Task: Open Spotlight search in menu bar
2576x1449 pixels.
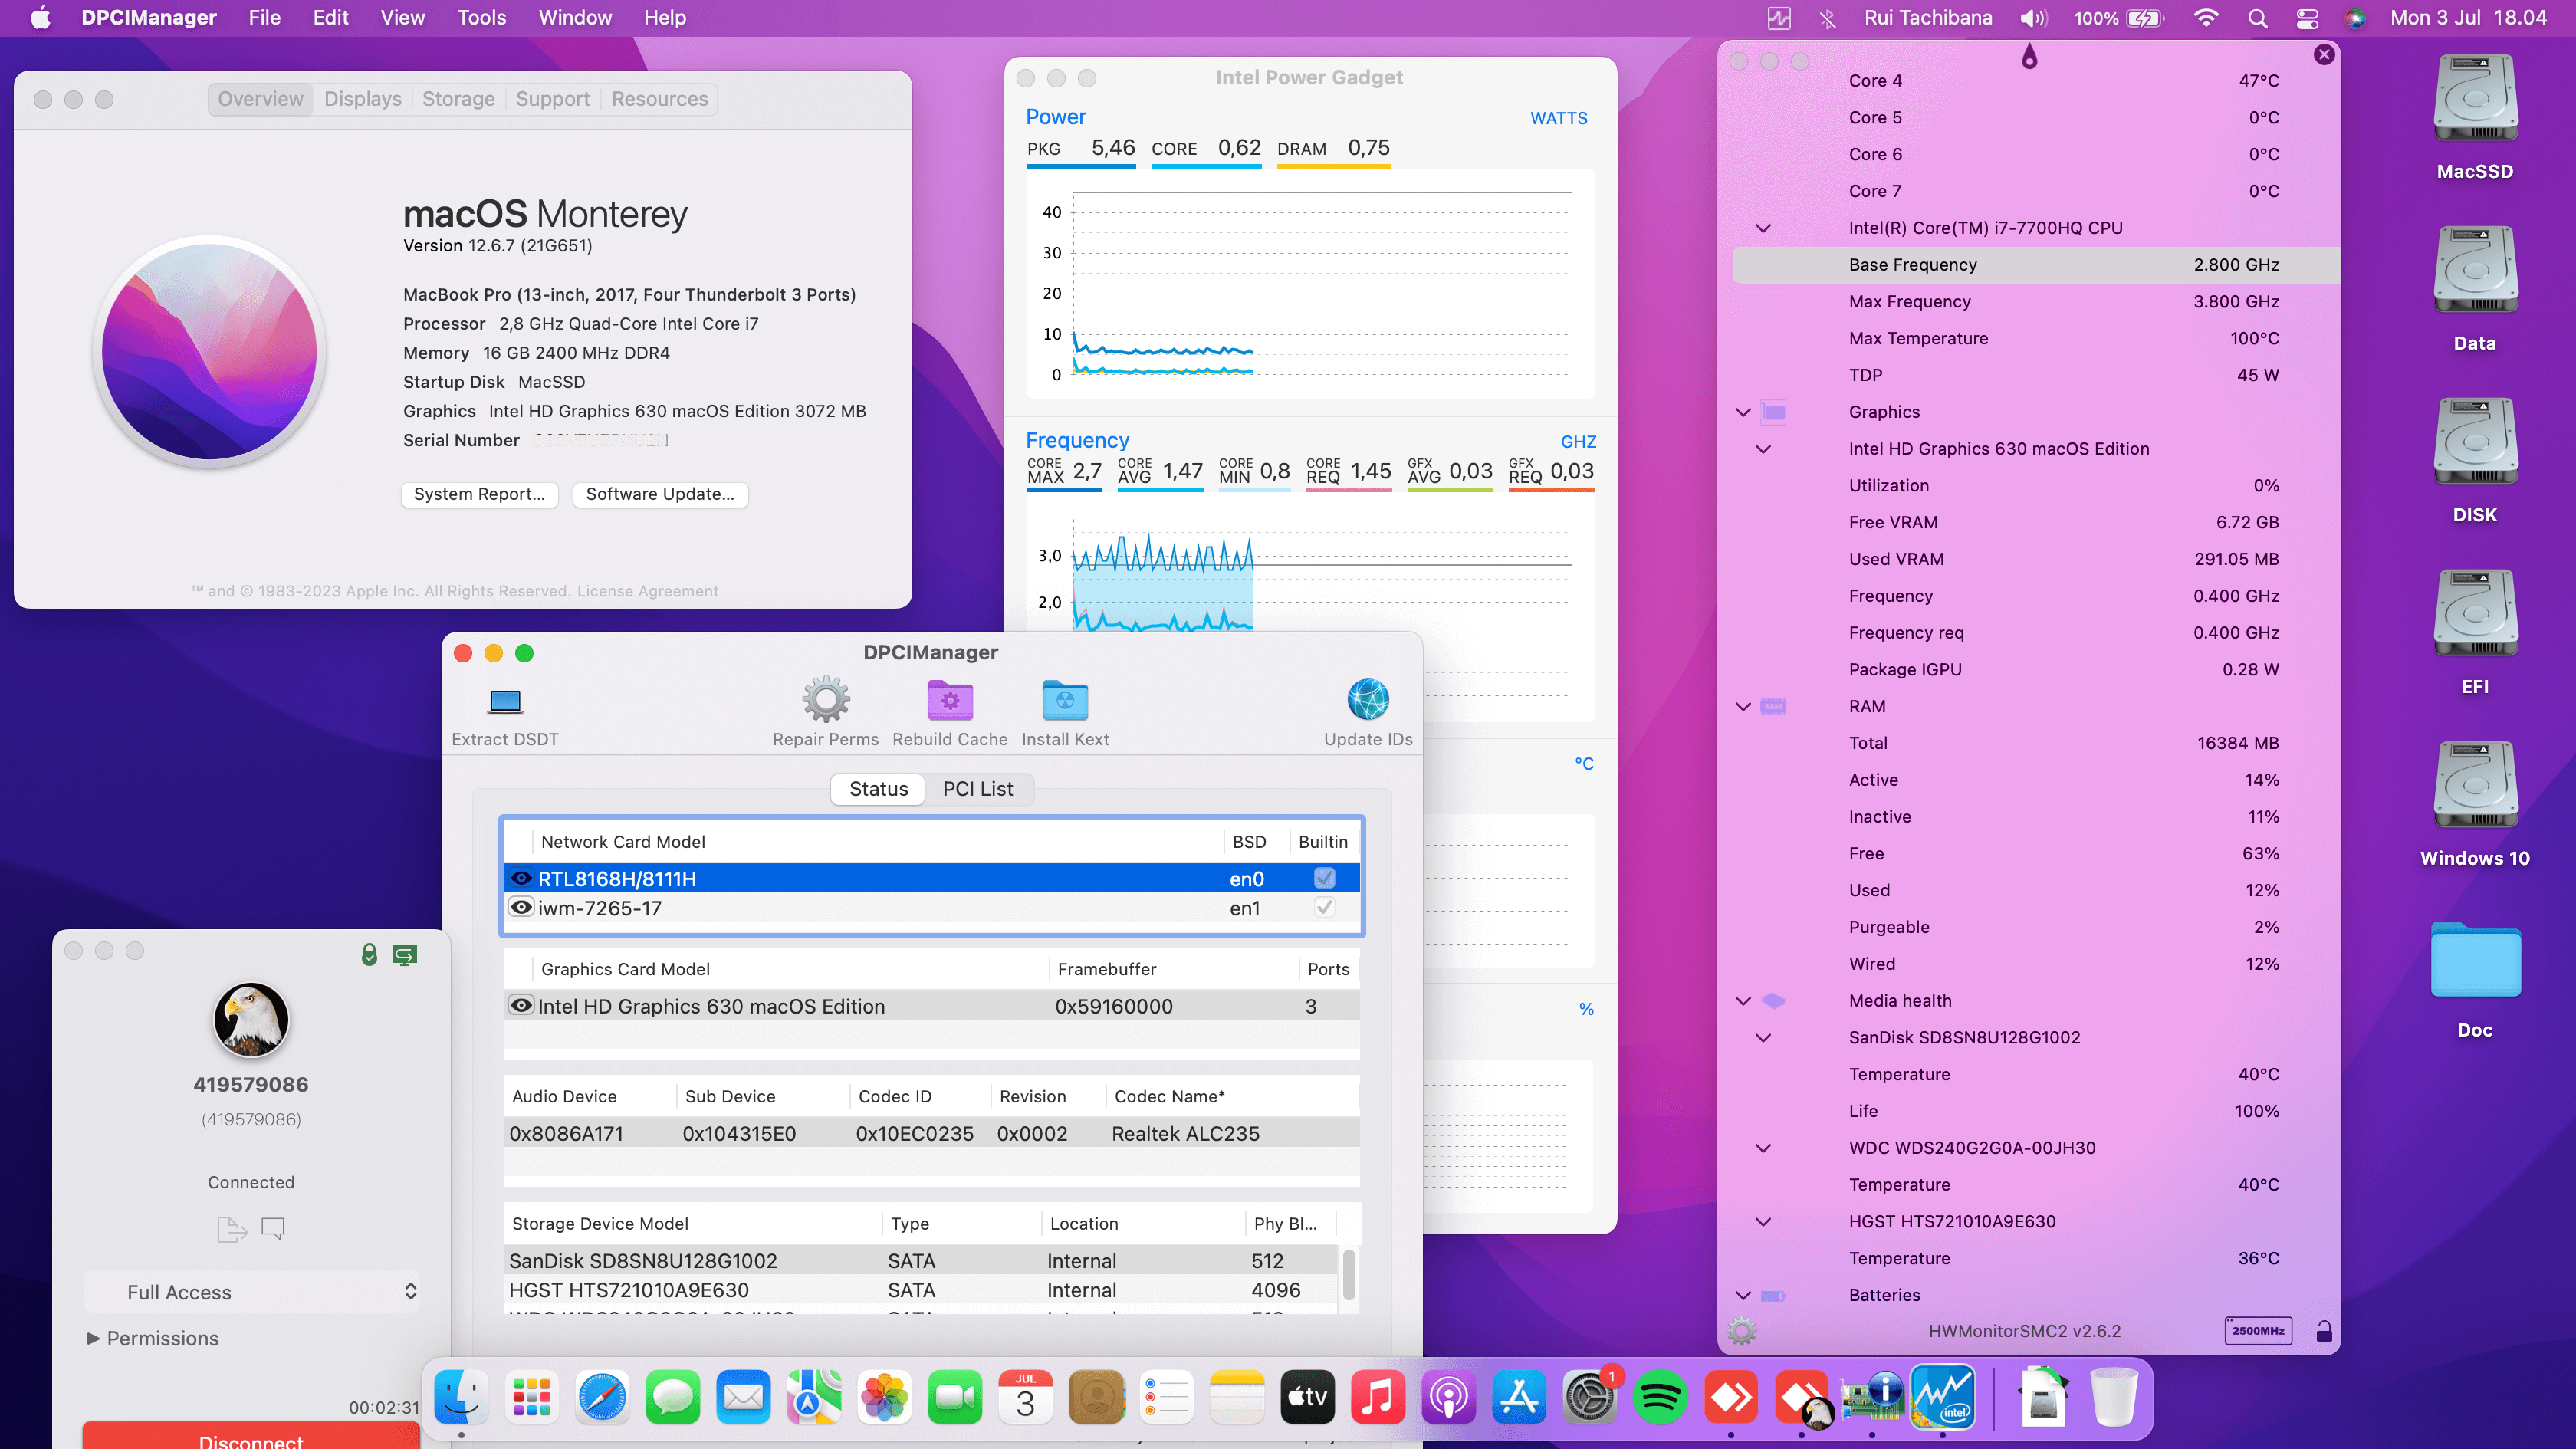Action: (2257, 18)
